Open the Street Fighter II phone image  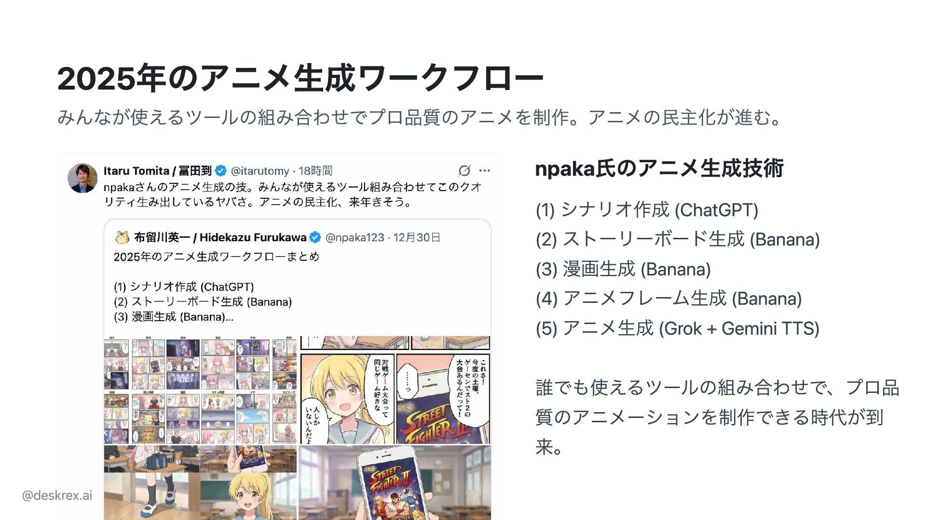coord(395,482)
